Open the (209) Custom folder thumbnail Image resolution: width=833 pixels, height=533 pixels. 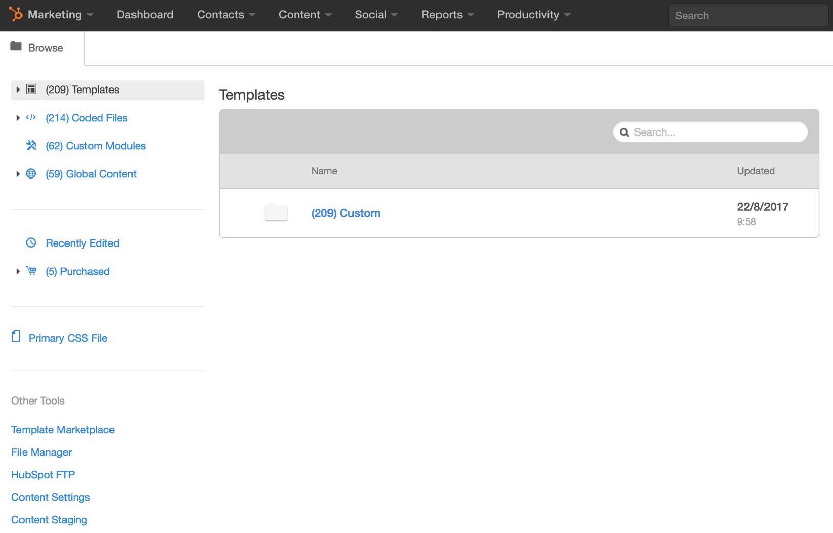(276, 213)
